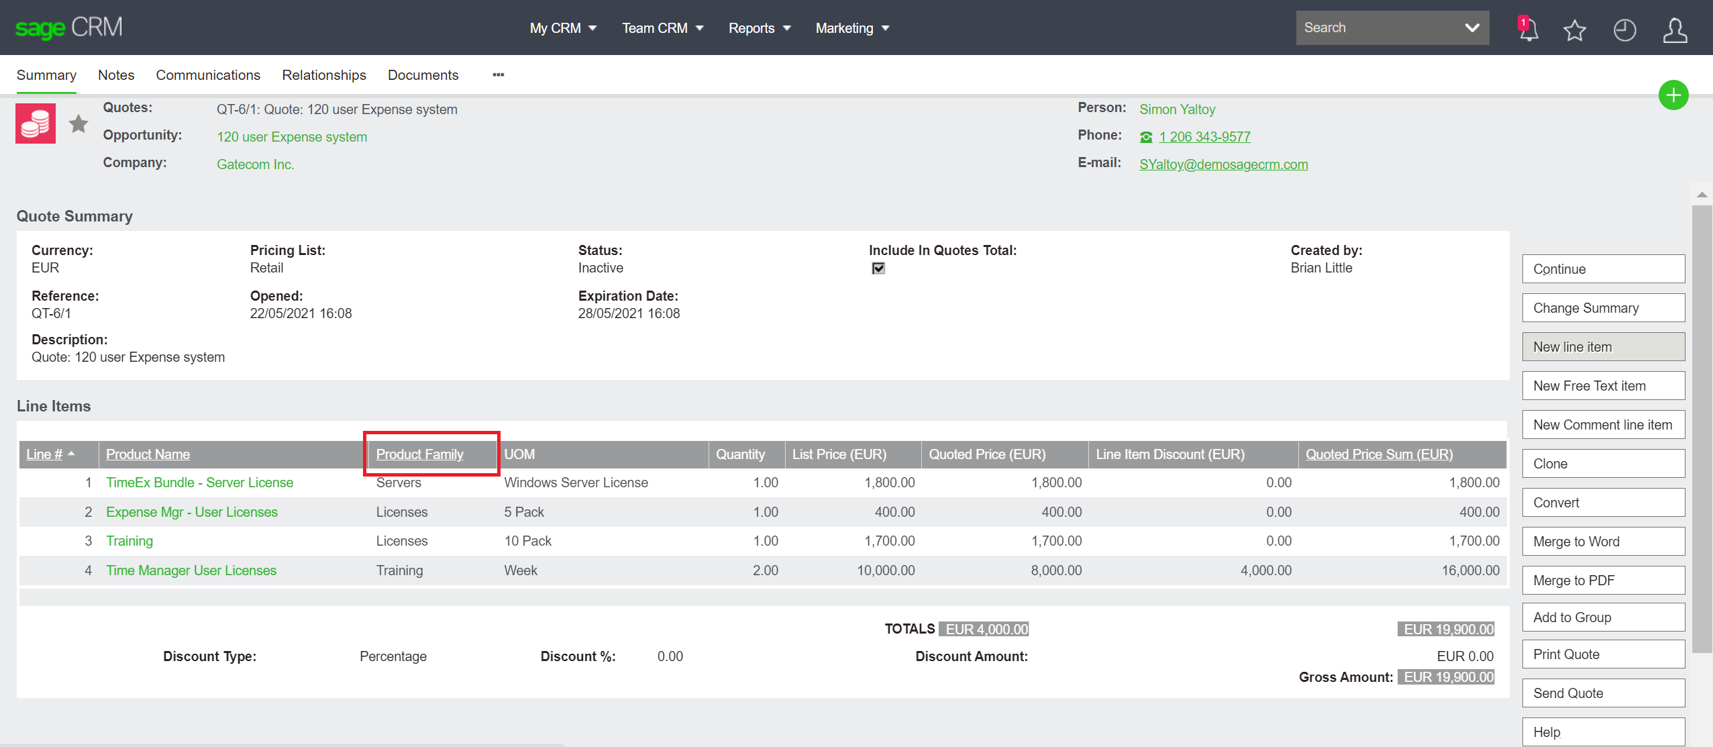Sort line items by Line # column
The image size is (1713, 747).
tap(44, 454)
